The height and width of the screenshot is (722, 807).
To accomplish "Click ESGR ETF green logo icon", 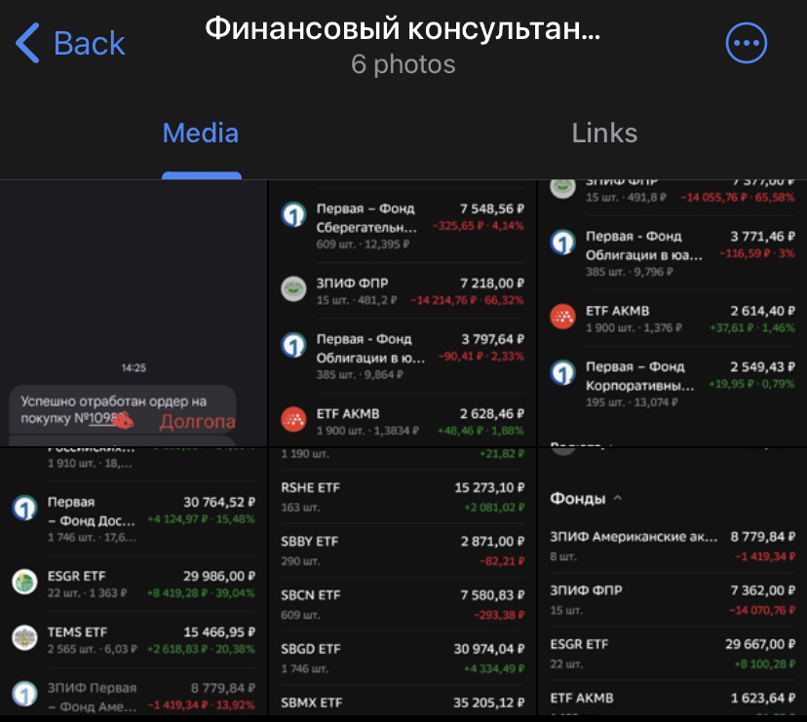I will point(24,582).
